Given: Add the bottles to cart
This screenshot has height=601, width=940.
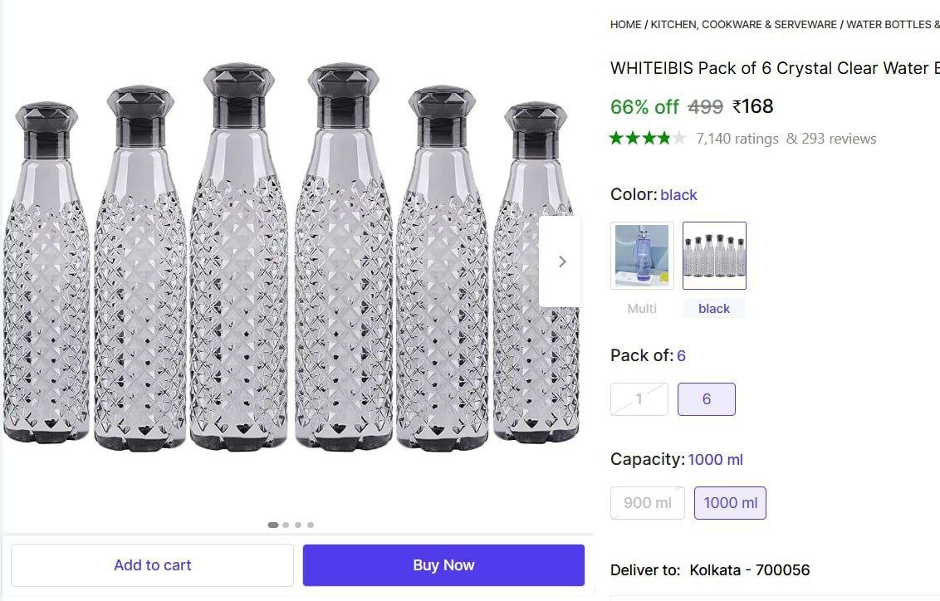Looking at the screenshot, I should click(152, 564).
